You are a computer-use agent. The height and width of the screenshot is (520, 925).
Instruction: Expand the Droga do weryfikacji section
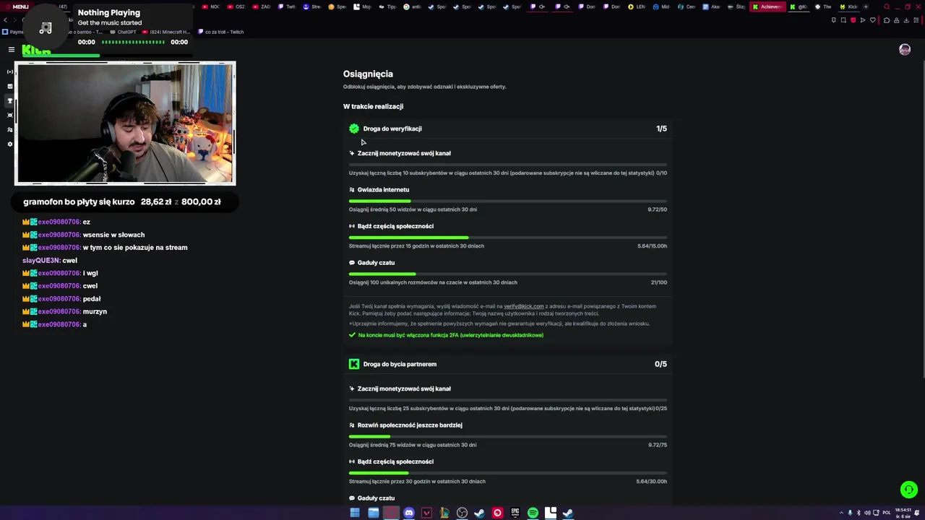coord(508,129)
